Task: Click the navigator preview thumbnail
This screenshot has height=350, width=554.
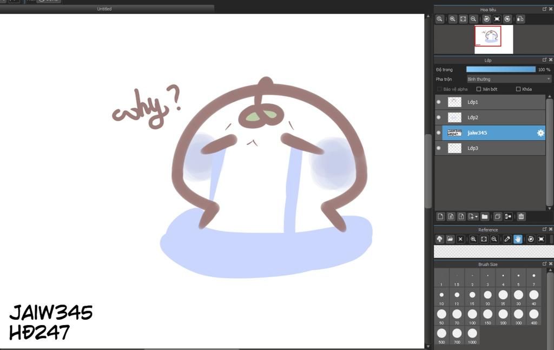Action: [x=493, y=39]
